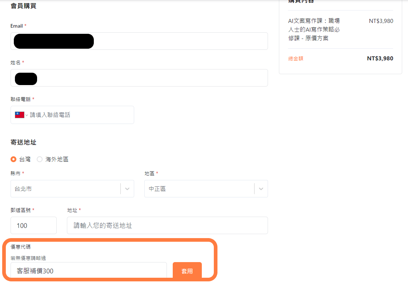
Task: Click the 總金額 label in order summary
Action: point(296,59)
